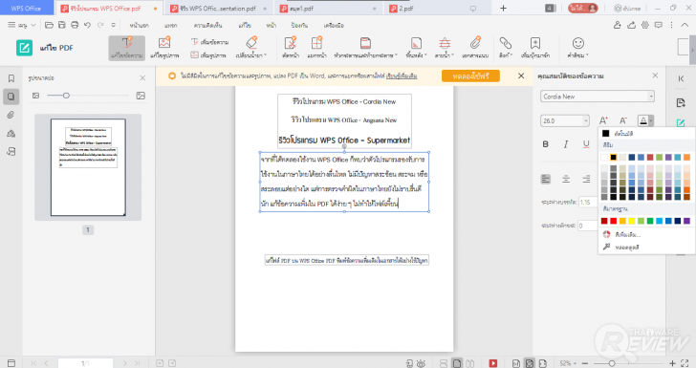The image size is (696, 368).
Task: Toggle the font color dropdown arrow
Action: (x=651, y=120)
